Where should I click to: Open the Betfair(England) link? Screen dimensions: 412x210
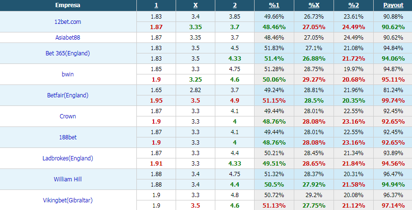click(x=68, y=95)
